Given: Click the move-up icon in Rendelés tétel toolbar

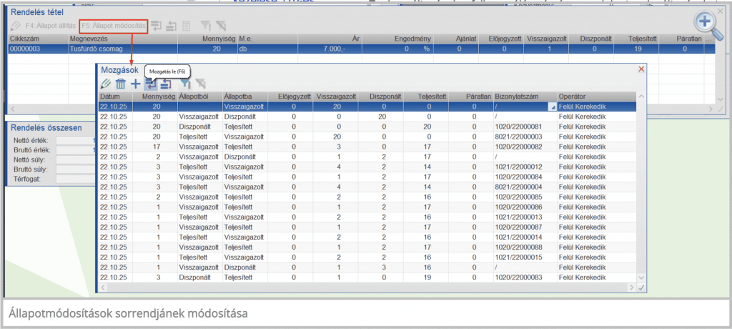Looking at the screenshot, I should coord(172,26).
